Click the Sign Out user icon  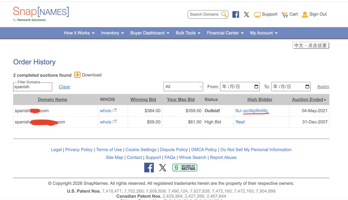pos(305,14)
